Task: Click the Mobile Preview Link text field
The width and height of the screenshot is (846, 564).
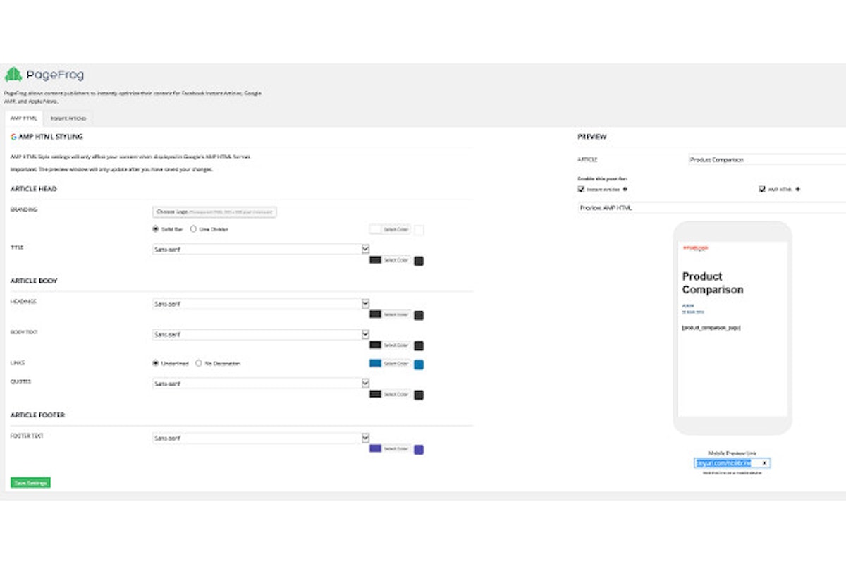Action: coord(732,463)
